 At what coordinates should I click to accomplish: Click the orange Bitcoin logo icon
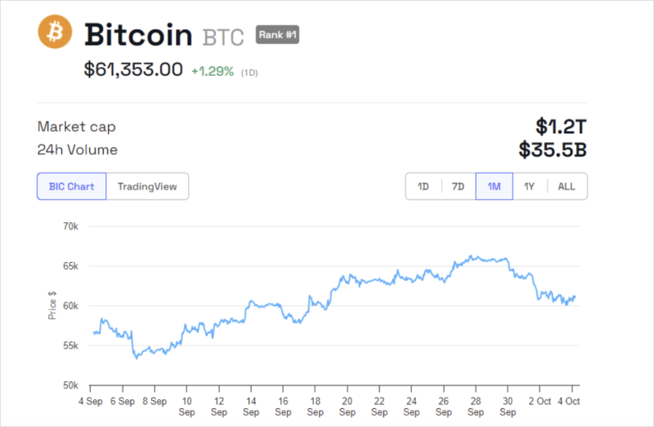click(55, 32)
